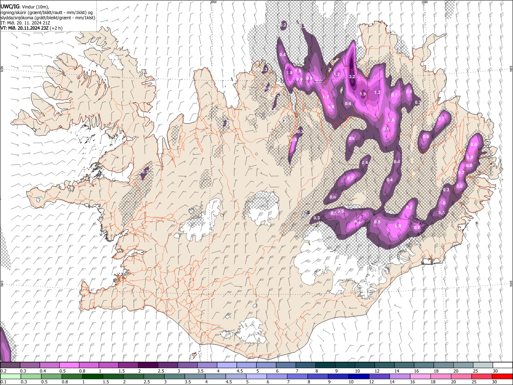This screenshot has height=385, width=513.
Task: Click the top-row swatch labeled 1.5
Action: (x=128, y=365)
